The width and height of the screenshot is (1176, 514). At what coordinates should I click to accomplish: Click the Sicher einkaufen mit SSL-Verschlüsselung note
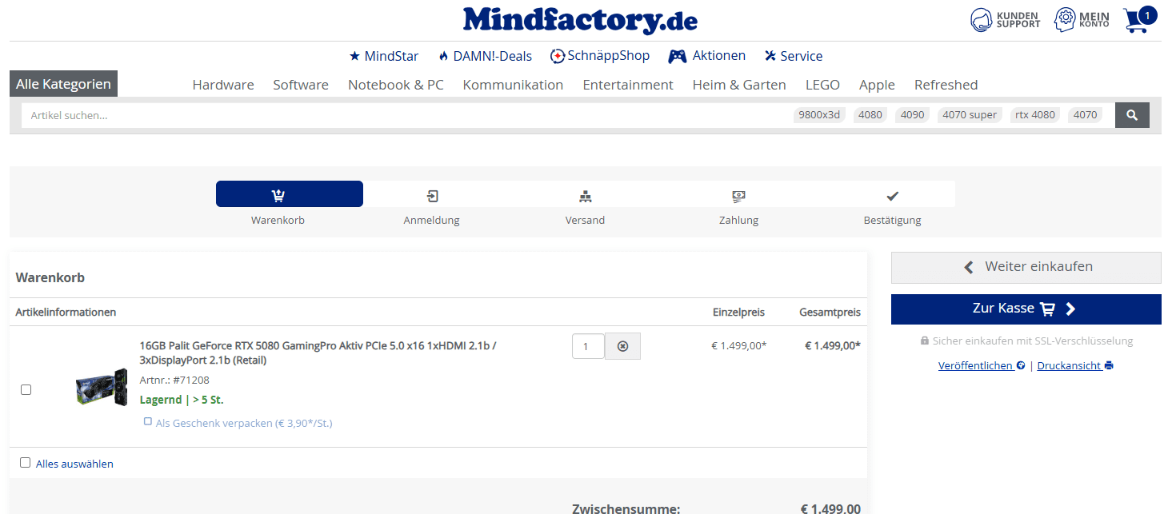[x=1026, y=341]
